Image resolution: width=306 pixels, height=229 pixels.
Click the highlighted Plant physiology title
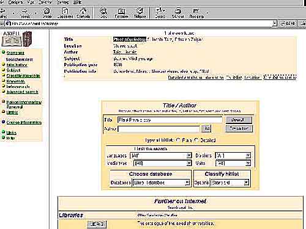[130, 39]
